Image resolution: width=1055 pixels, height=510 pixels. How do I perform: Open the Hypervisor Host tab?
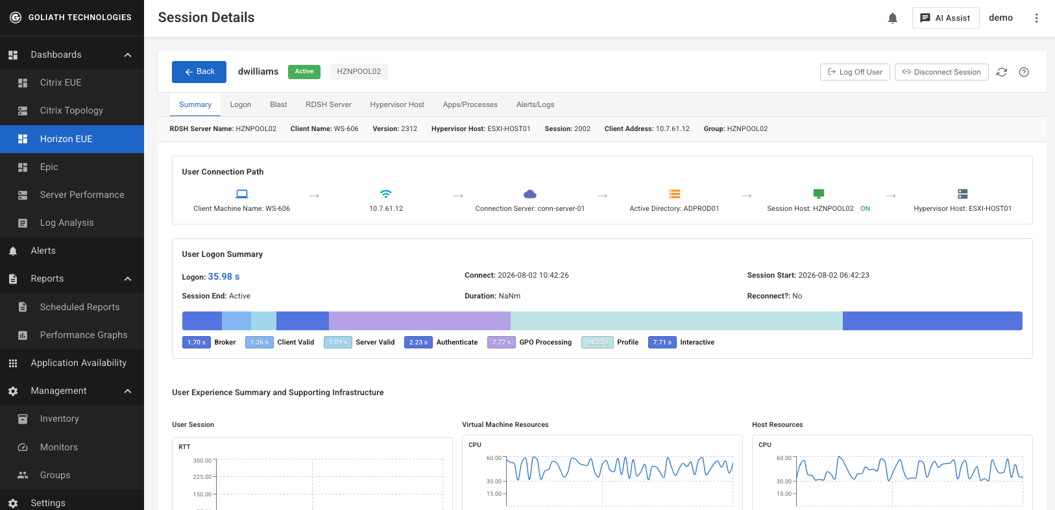(x=397, y=104)
